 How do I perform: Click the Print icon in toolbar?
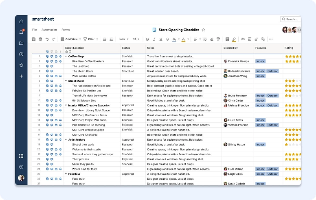tap(40, 39)
